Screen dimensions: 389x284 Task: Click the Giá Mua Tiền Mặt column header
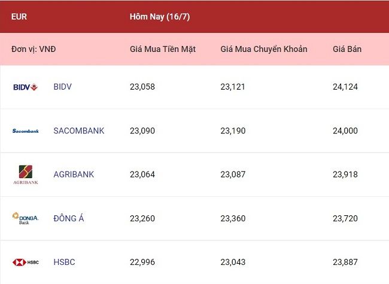(x=163, y=49)
